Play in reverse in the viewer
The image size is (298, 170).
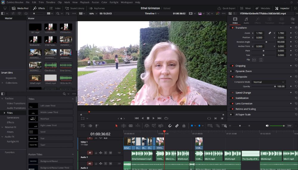pyautogui.click(x=142, y=118)
